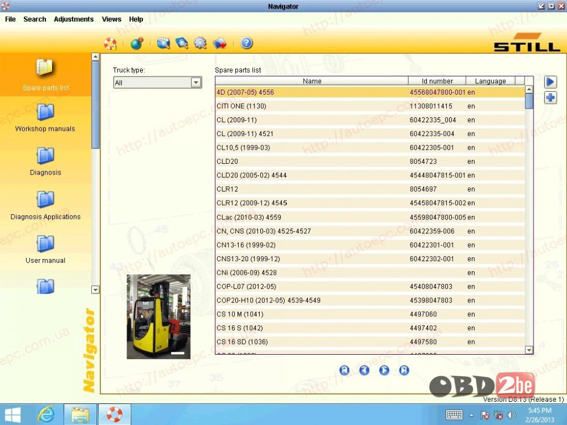
Task: Click the Navigator app taskbar icon
Action: (x=115, y=415)
